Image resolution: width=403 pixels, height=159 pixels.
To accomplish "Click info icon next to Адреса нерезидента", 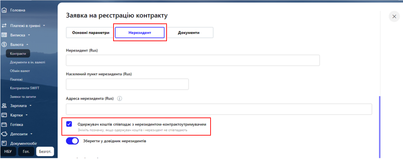I will tap(119, 99).
